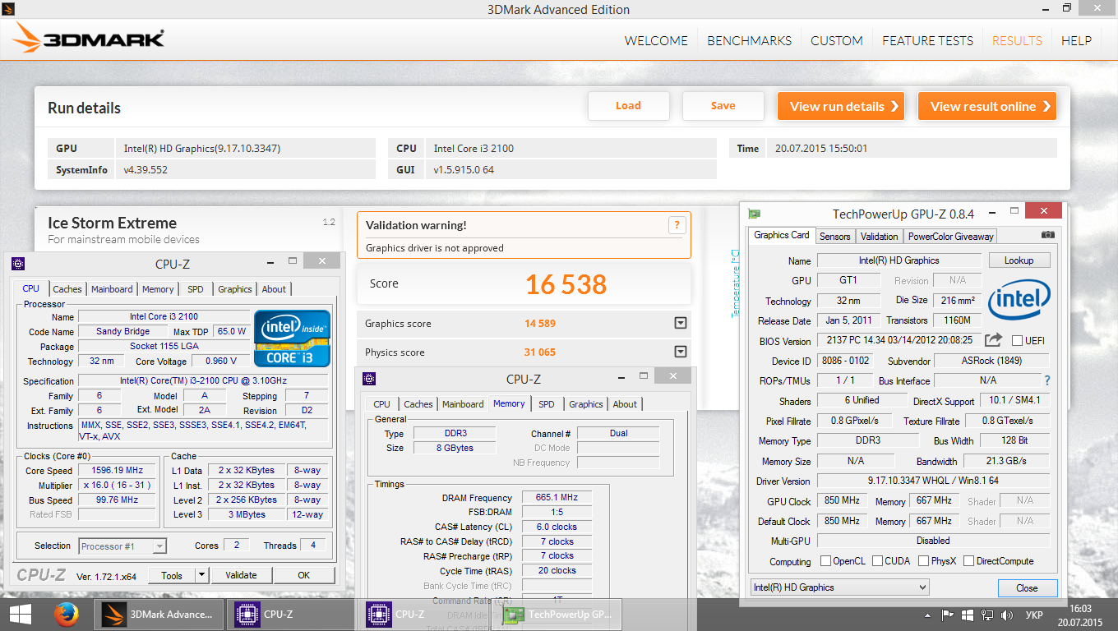Show hidden tray icons arrow
Screen dimensions: 1118x631
929,615
